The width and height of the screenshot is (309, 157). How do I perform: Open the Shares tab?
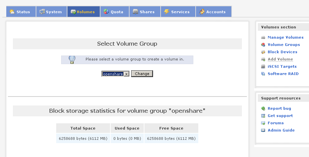pyautogui.click(x=145, y=12)
